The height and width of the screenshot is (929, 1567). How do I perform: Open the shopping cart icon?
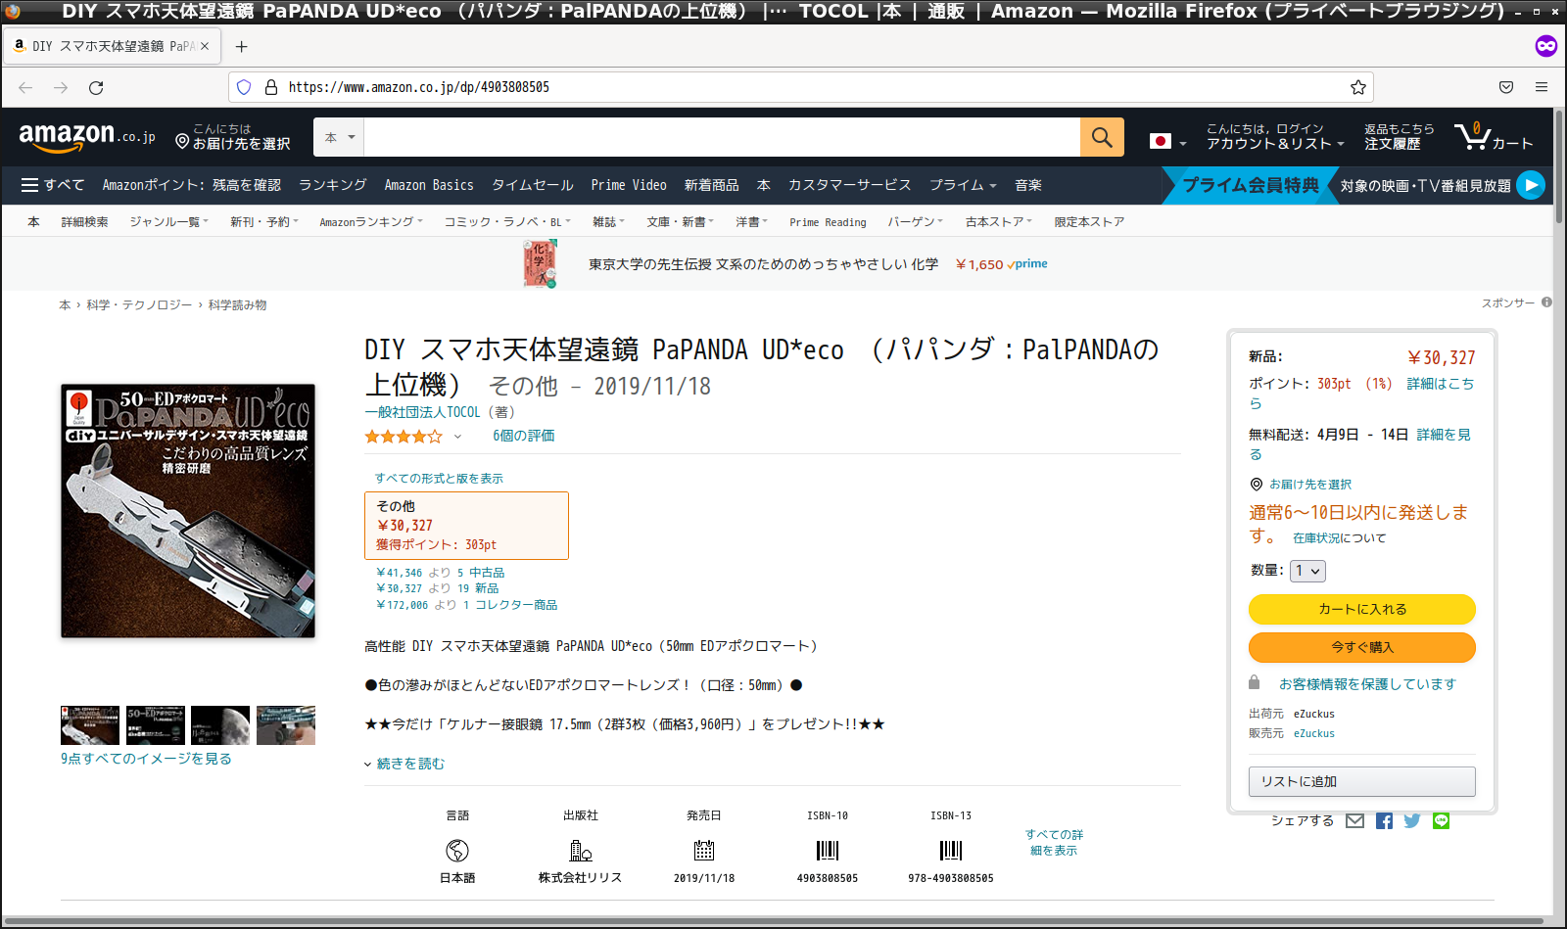(1493, 137)
